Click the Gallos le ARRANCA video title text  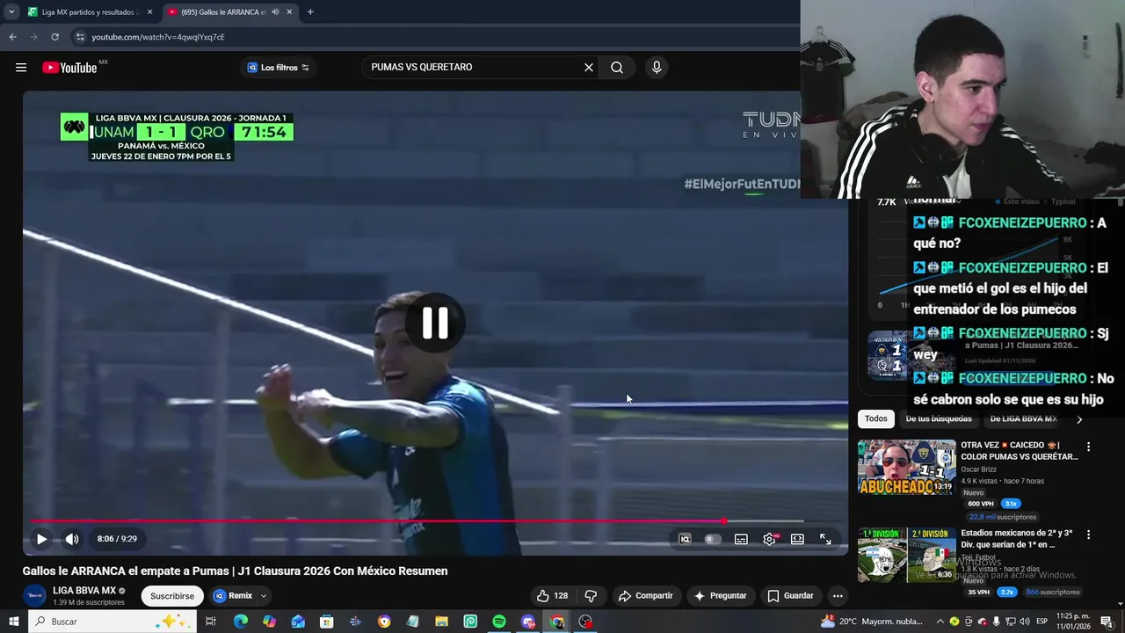point(235,571)
